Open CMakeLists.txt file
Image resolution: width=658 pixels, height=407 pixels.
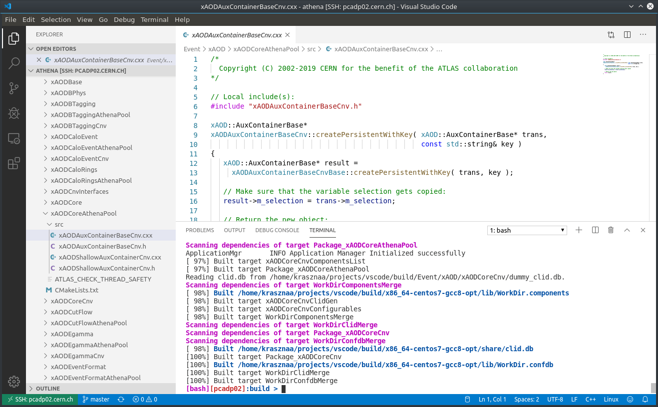(101, 290)
